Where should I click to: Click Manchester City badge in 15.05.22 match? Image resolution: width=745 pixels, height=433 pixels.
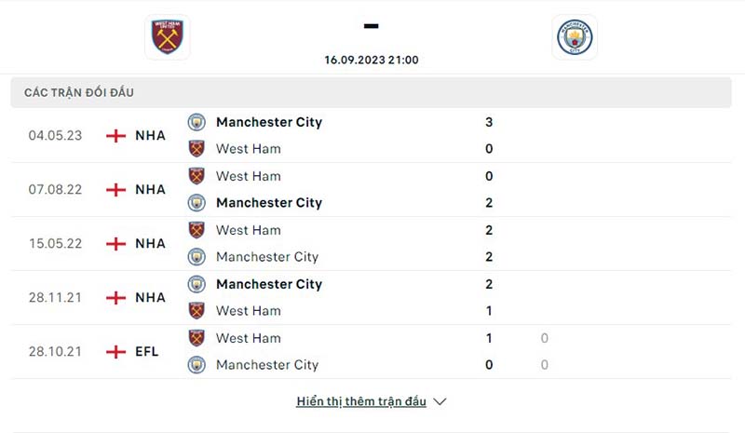point(196,257)
